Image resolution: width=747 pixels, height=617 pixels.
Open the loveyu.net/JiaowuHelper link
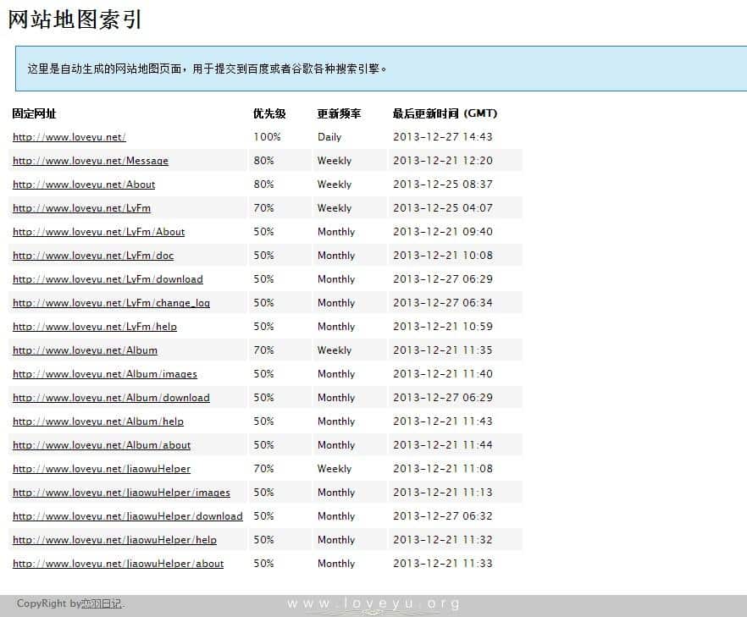tap(102, 469)
